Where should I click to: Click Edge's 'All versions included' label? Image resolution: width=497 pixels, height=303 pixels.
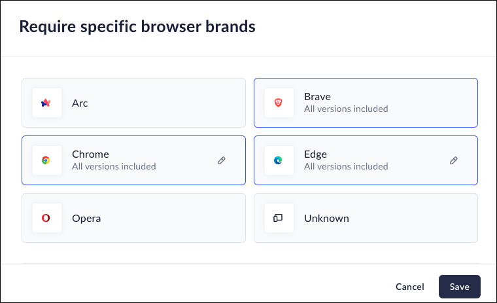[x=346, y=166]
